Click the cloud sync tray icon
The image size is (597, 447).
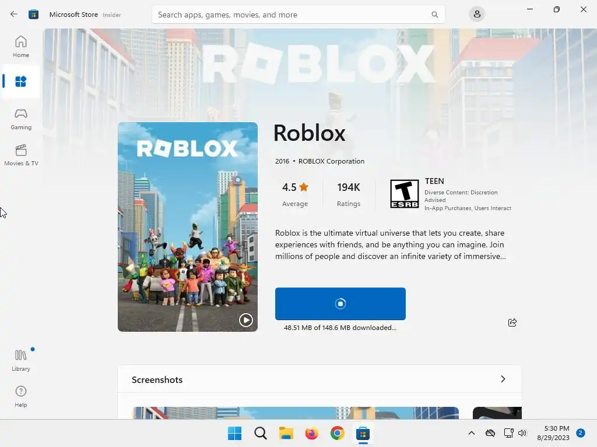point(490,433)
